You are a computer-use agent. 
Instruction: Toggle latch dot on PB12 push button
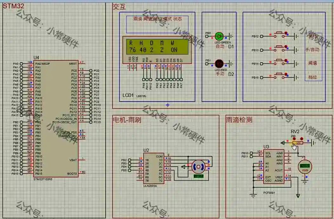286,33
